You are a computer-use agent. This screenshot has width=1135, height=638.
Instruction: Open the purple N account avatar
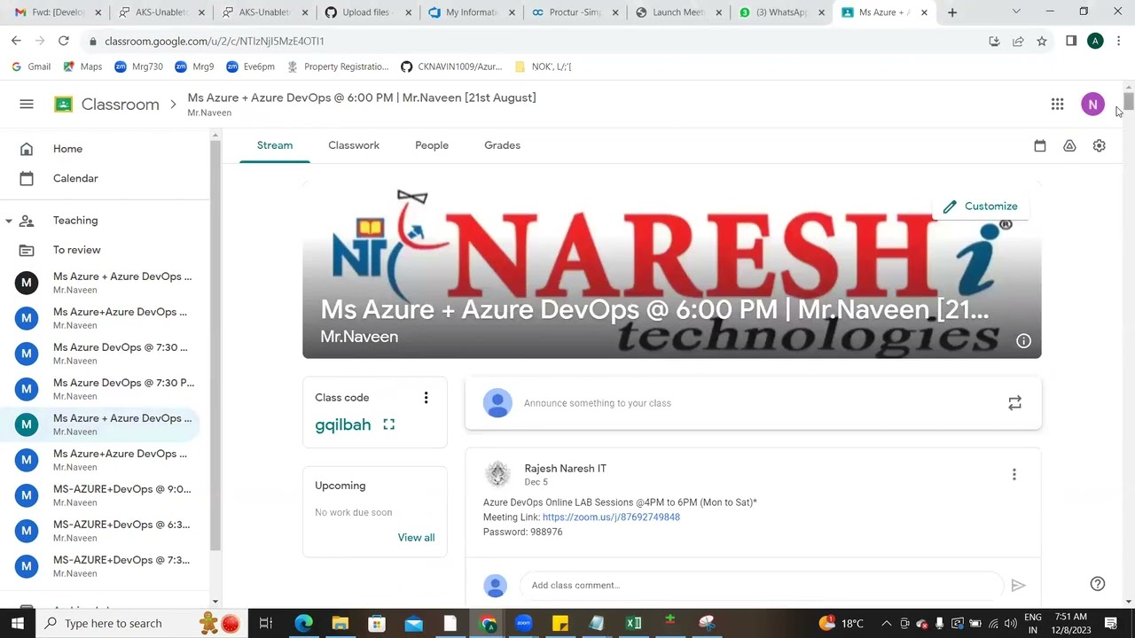1092,105
